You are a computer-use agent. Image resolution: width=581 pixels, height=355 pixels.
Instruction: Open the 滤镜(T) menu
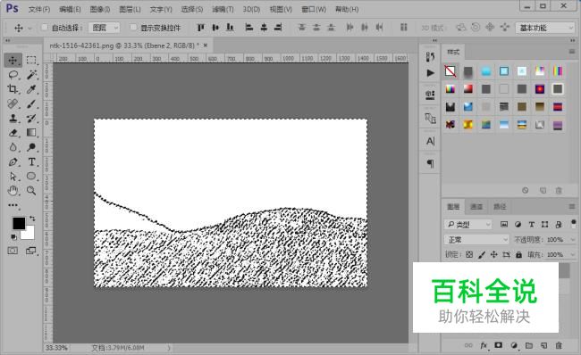[x=223, y=9]
